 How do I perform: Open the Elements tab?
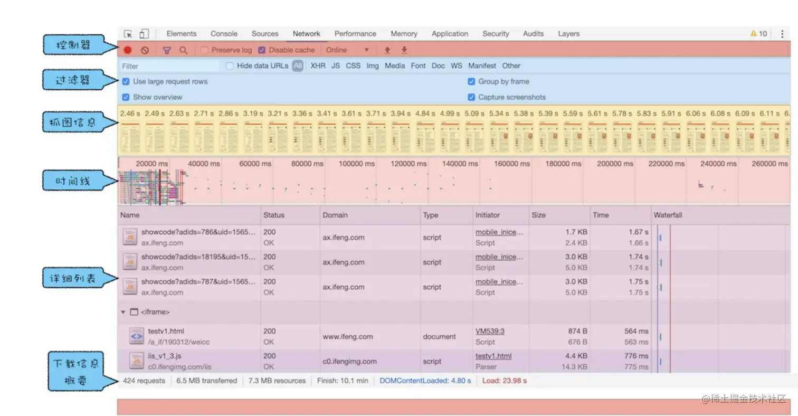(182, 34)
